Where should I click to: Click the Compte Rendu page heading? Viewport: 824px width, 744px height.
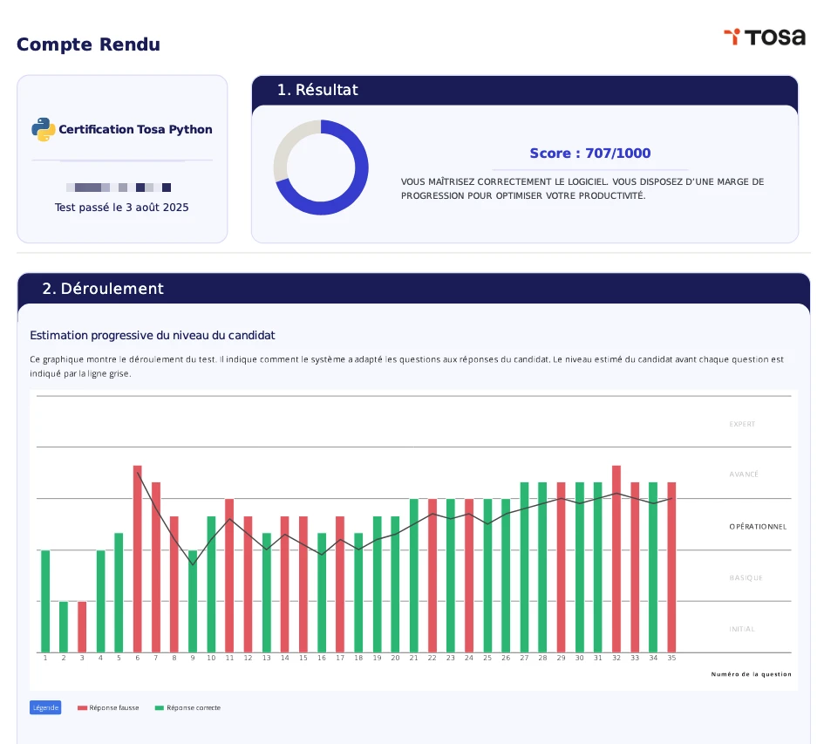coord(88,44)
